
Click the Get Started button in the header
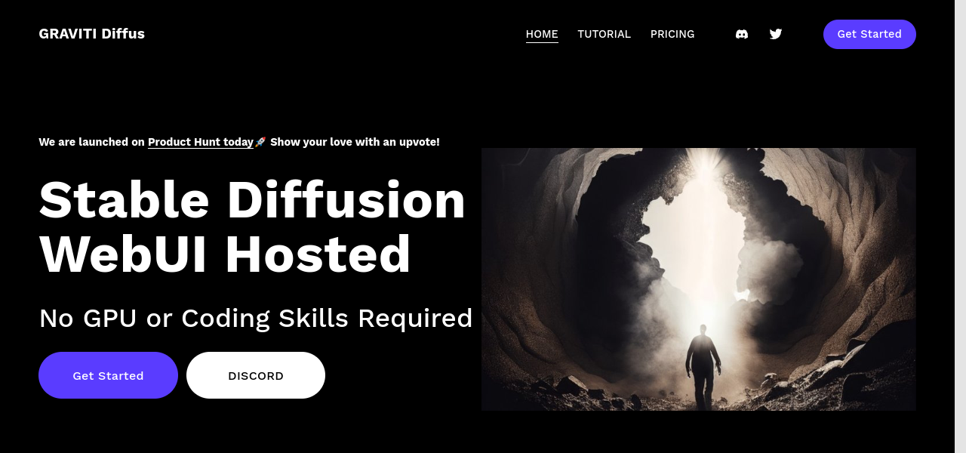(x=869, y=34)
